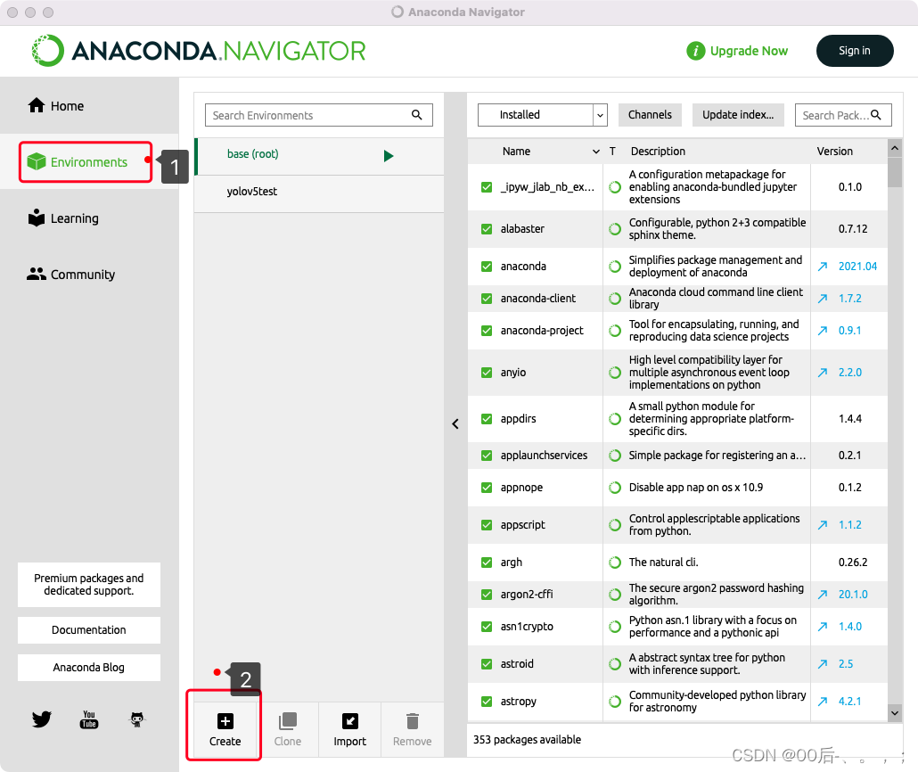918x772 pixels.
Task: Click the Upgrade Now info icon
Action: (695, 51)
